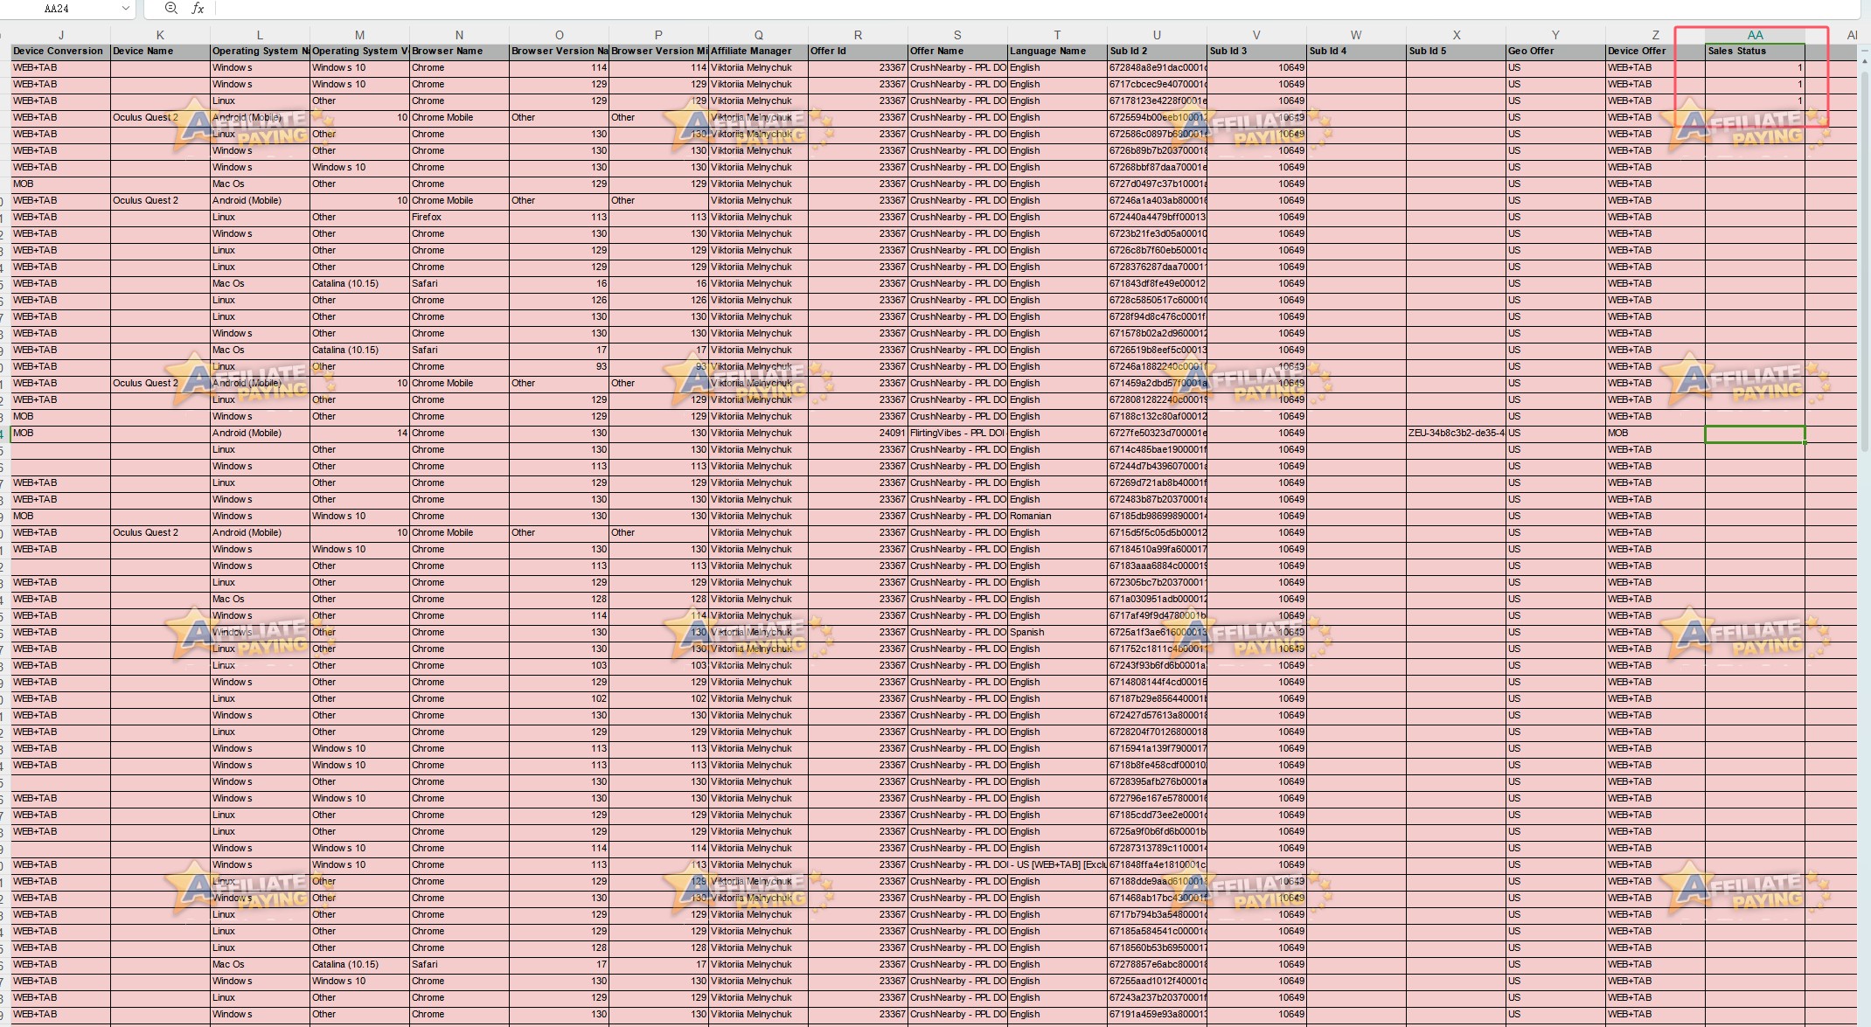1871x1027 pixels.
Task: Click the fx insert function icon
Action: 198,9
